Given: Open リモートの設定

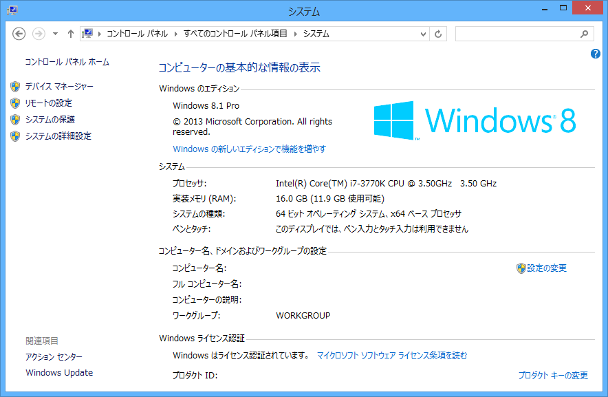Looking at the screenshot, I should pyautogui.click(x=48, y=103).
